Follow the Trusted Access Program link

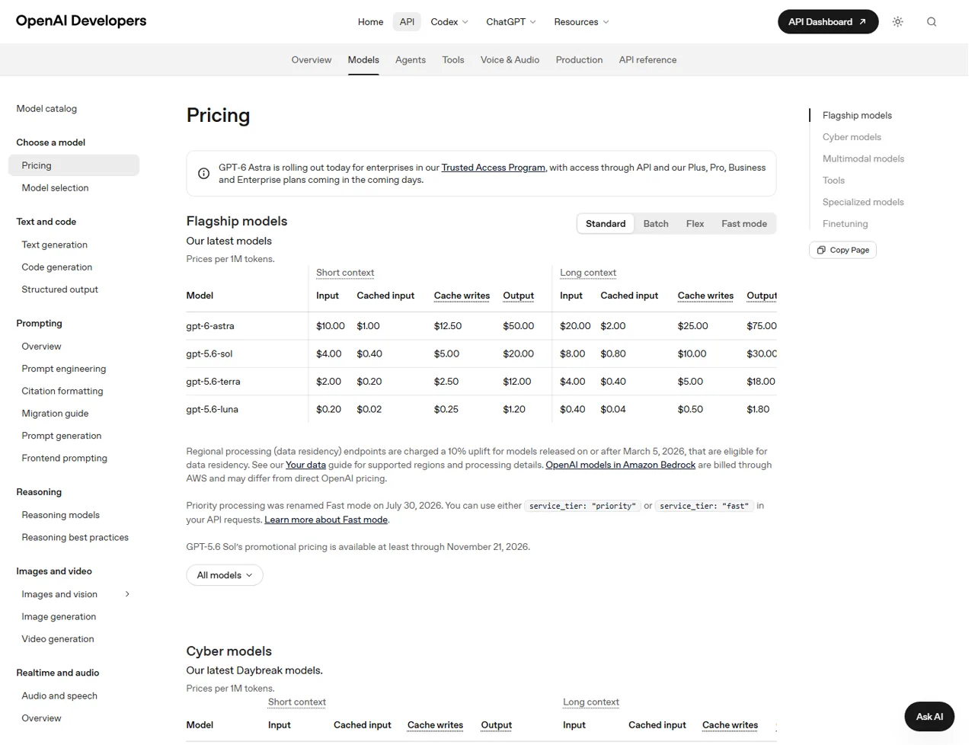tap(494, 168)
